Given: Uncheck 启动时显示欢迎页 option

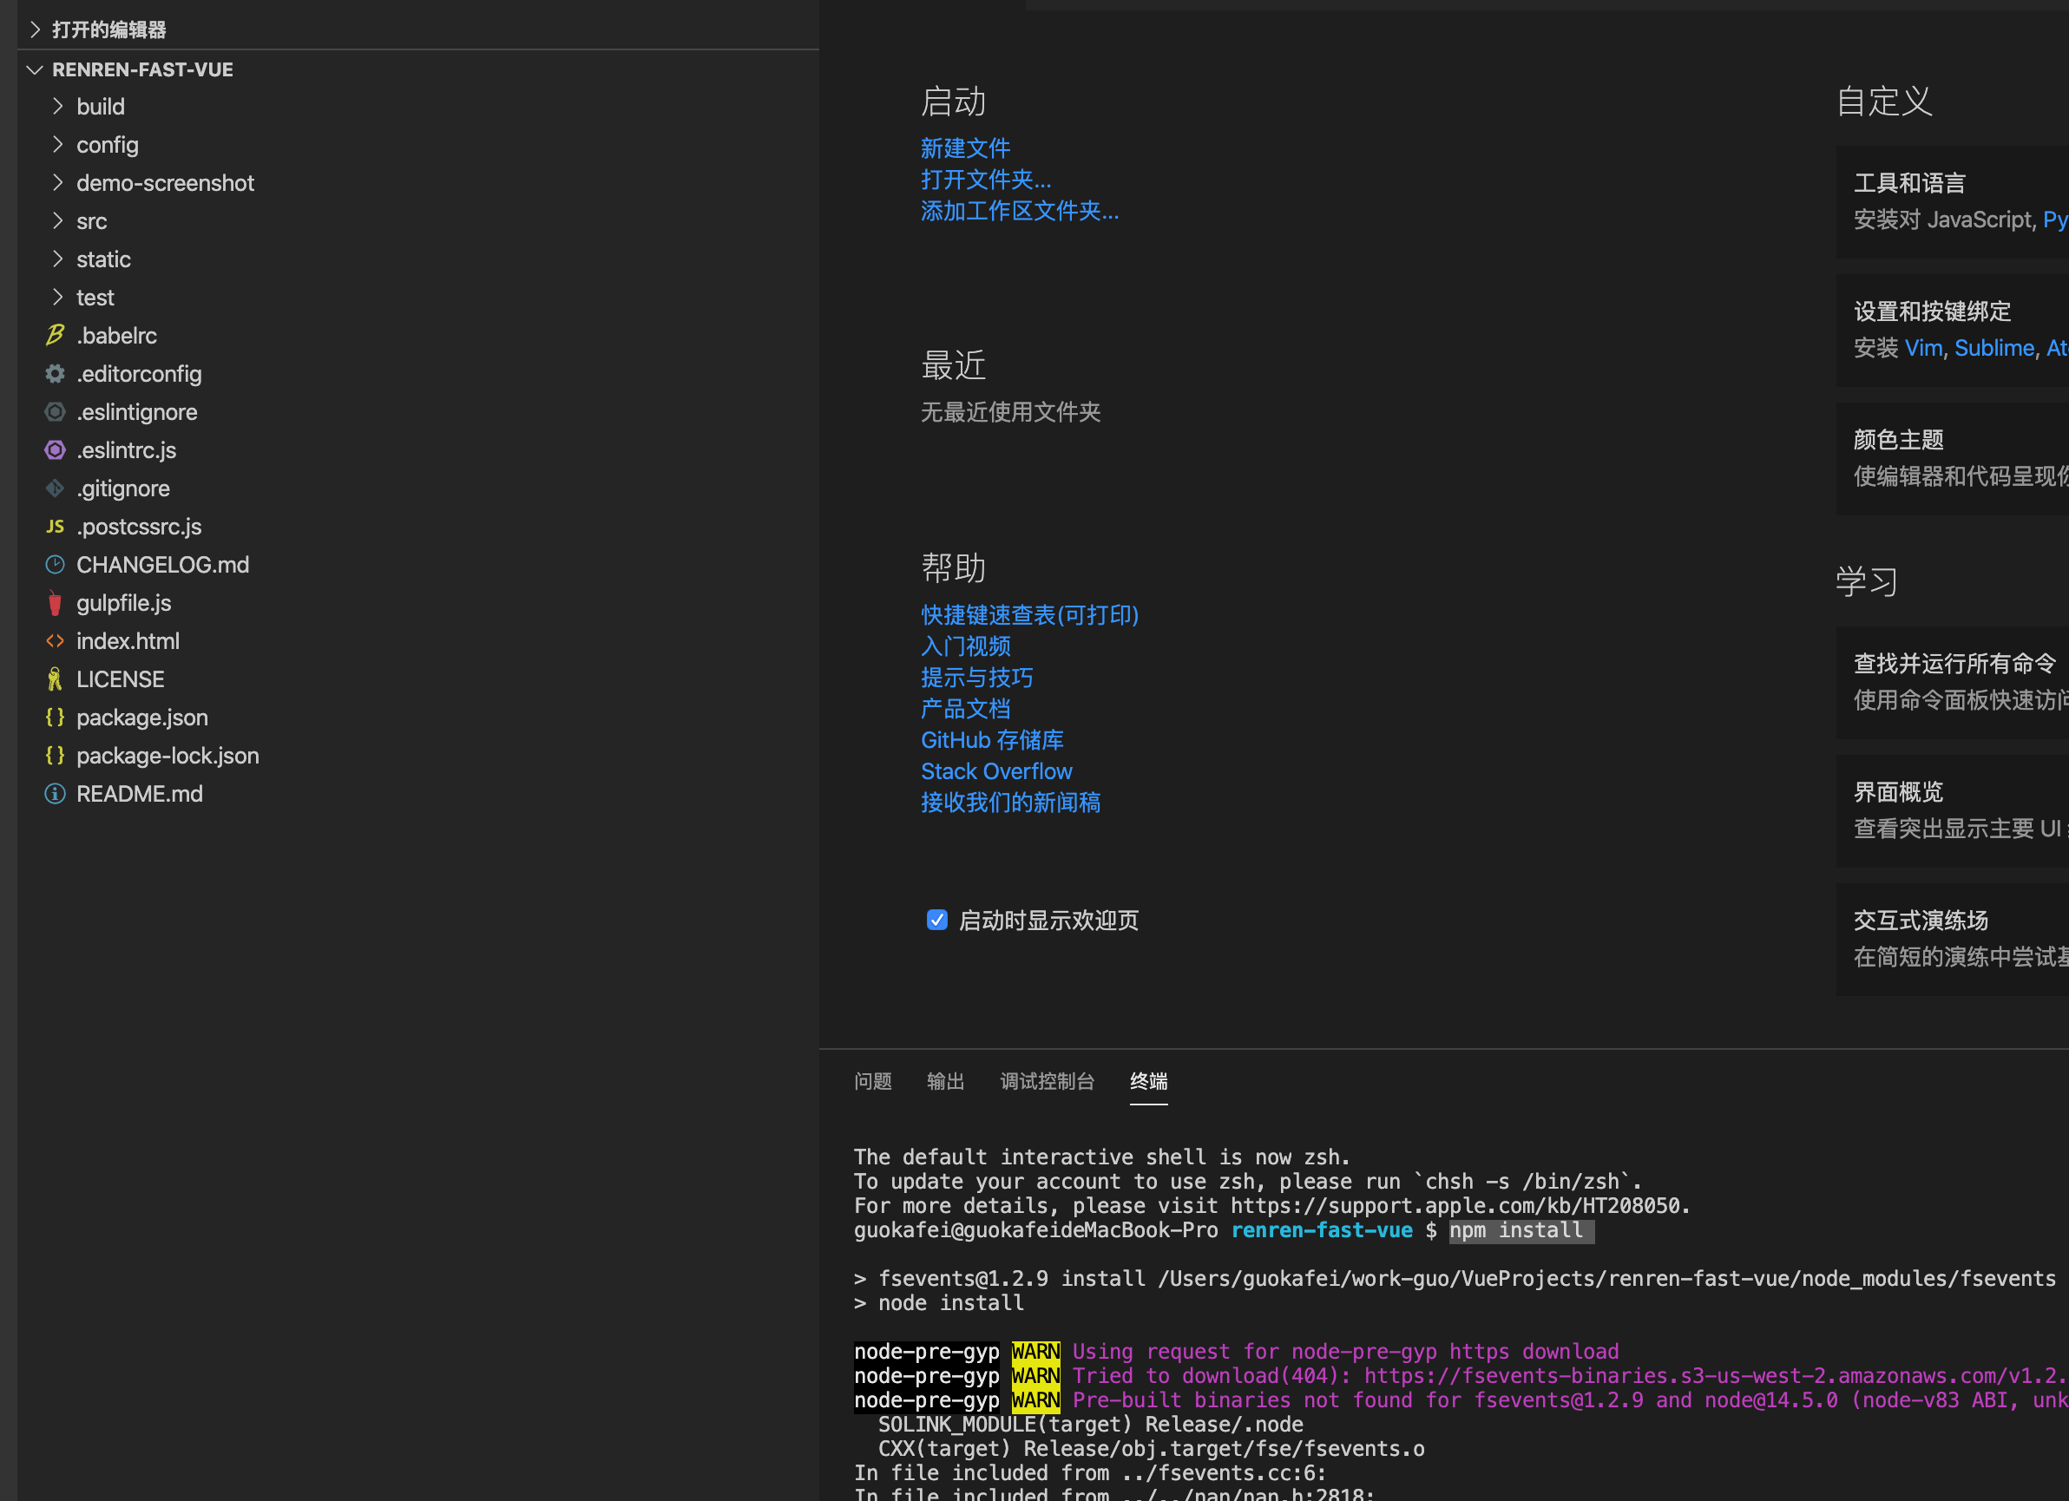Looking at the screenshot, I should coord(937,920).
